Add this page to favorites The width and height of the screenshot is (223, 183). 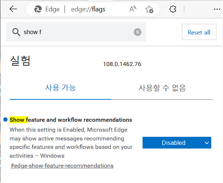[149, 10]
